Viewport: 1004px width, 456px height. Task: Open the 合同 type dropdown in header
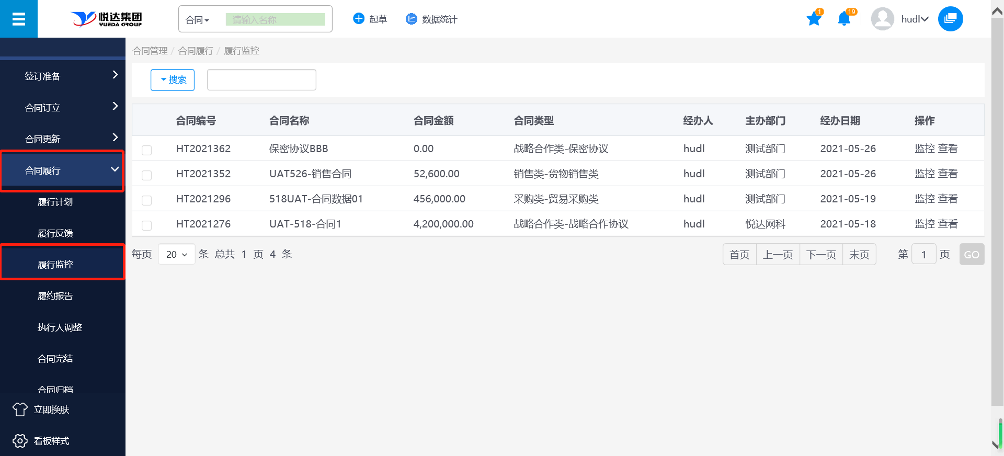[198, 20]
